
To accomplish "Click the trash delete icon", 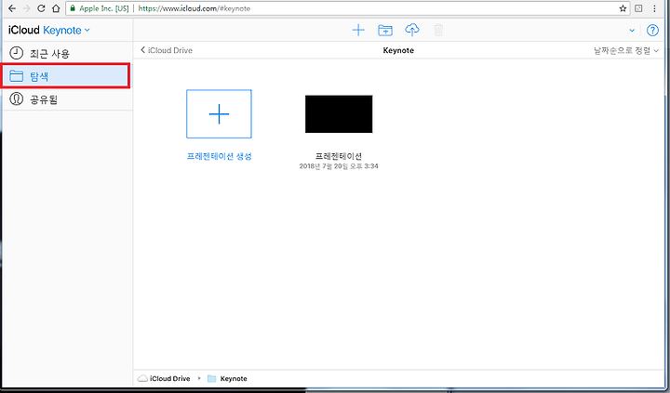I will tap(438, 30).
